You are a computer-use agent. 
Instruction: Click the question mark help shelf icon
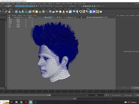tap(101, 12)
